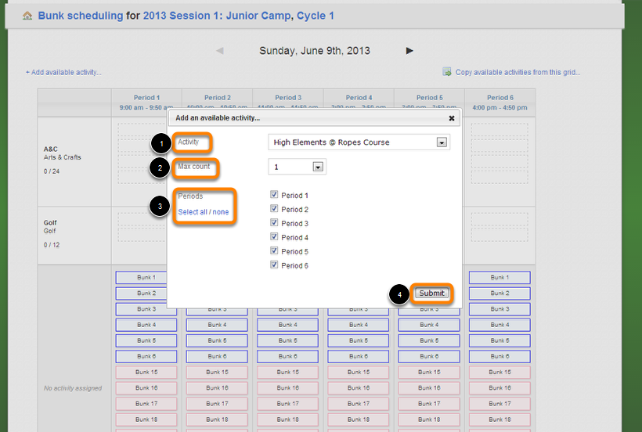Select Bunk 15 in the Period 1 column
Screen dimensions: 642x432
coord(146,373)
